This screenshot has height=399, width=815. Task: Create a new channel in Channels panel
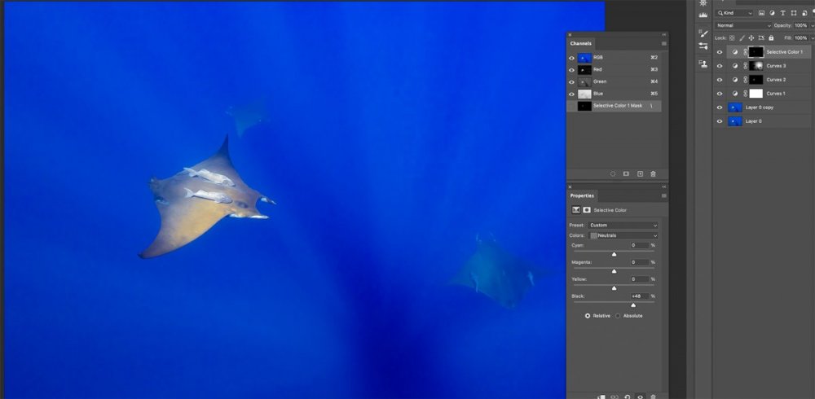[640, 174]
